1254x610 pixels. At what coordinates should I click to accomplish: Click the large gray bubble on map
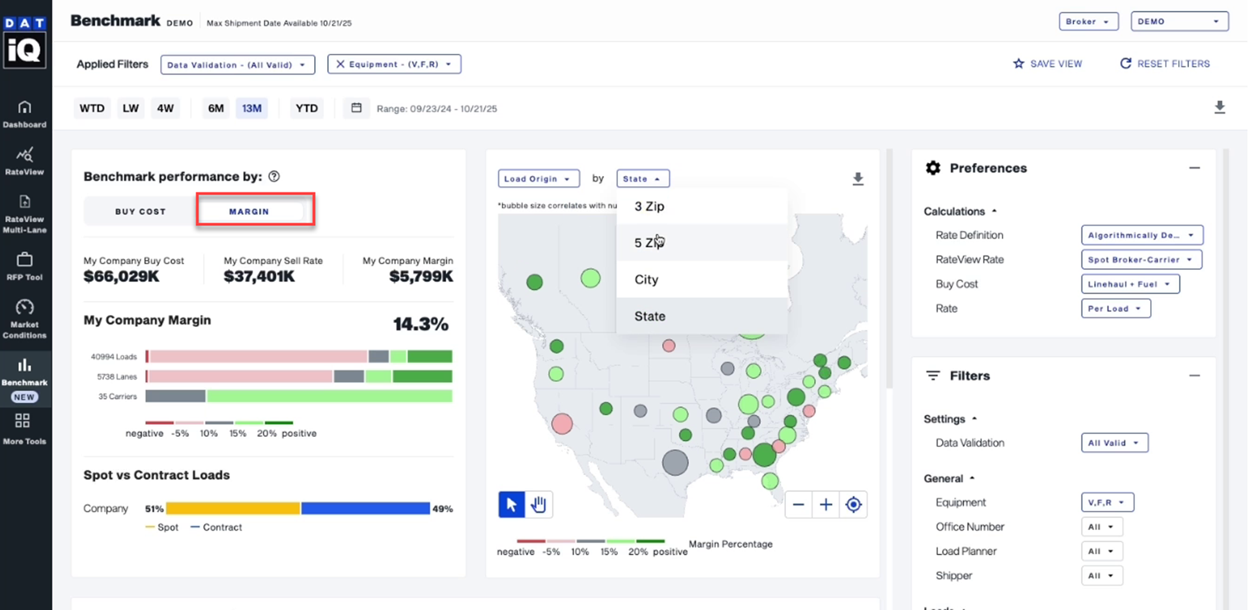(675, 463)
